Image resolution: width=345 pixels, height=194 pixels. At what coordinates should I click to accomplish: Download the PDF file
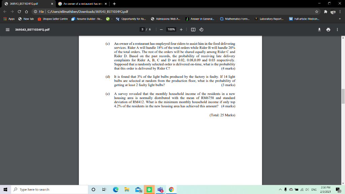(319, 29)
